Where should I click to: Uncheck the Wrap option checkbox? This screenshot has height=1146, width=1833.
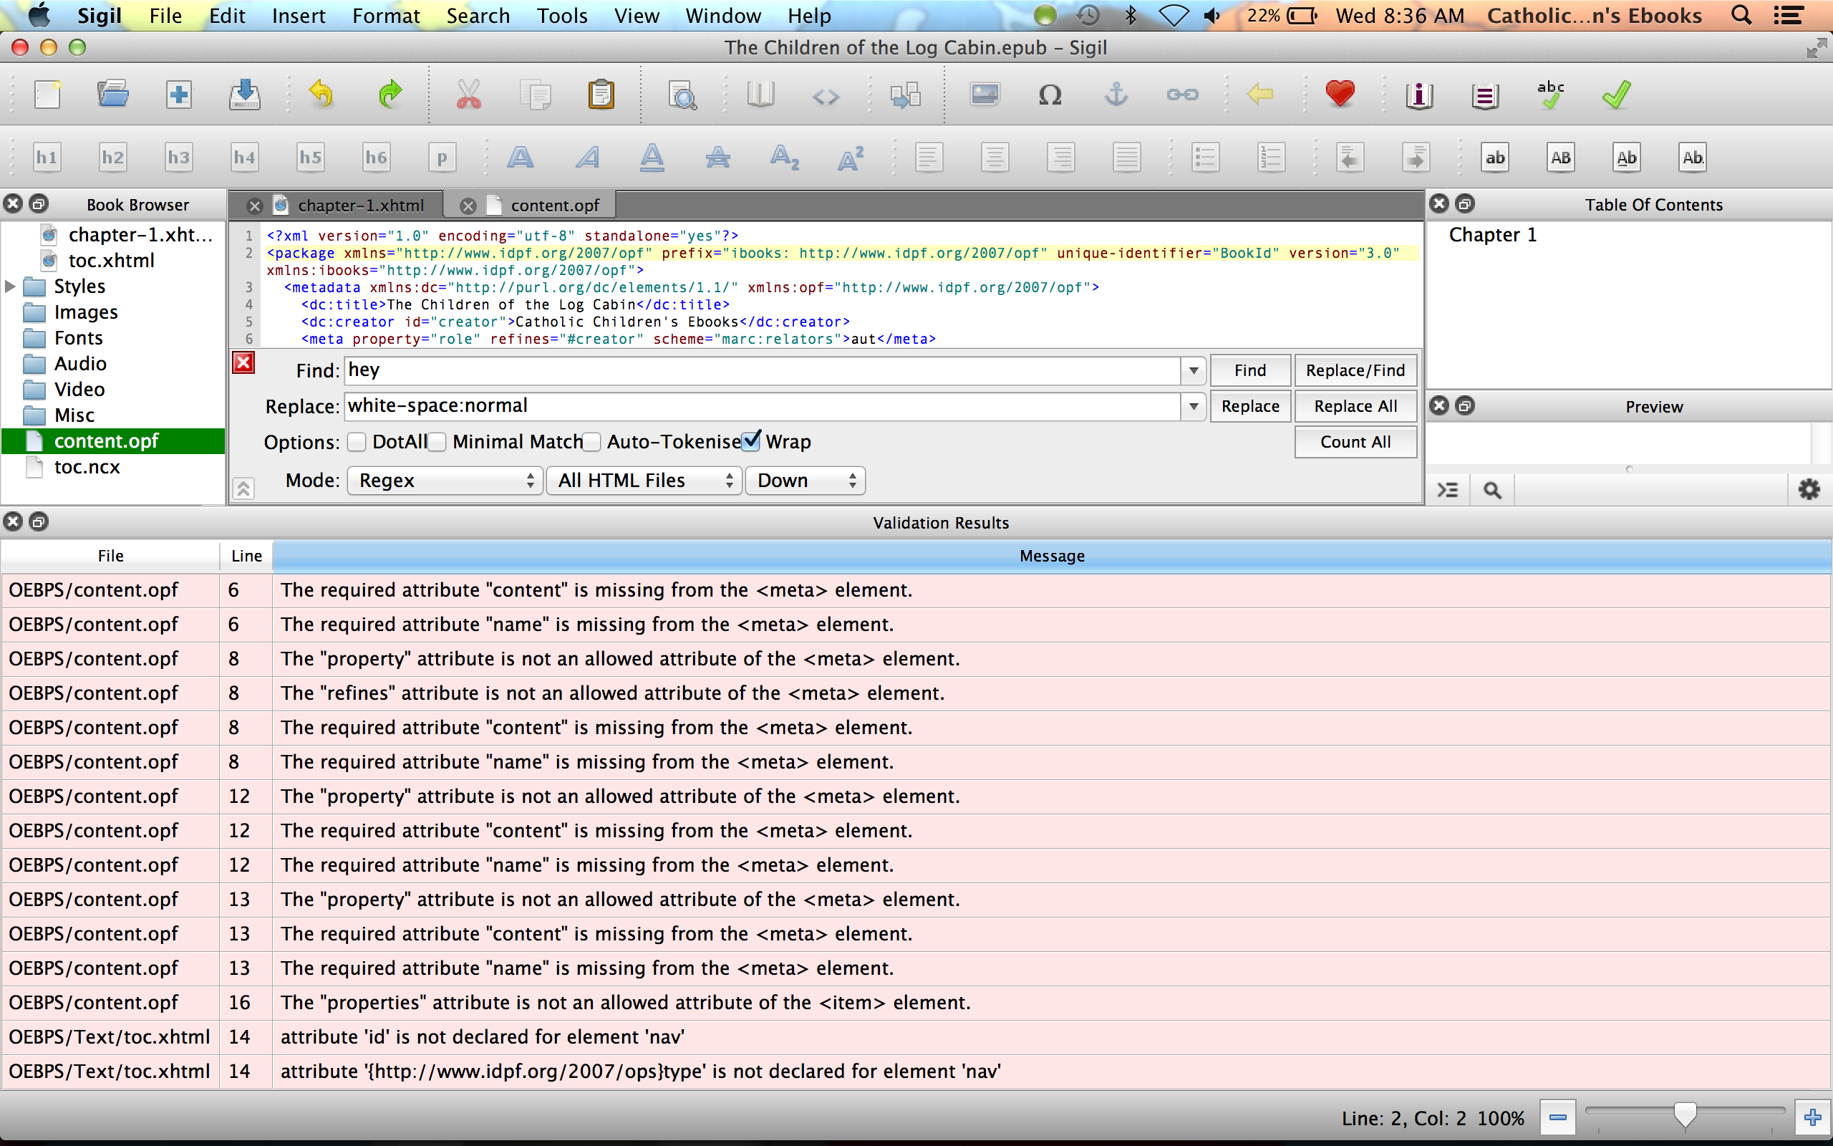pos(750,441)
